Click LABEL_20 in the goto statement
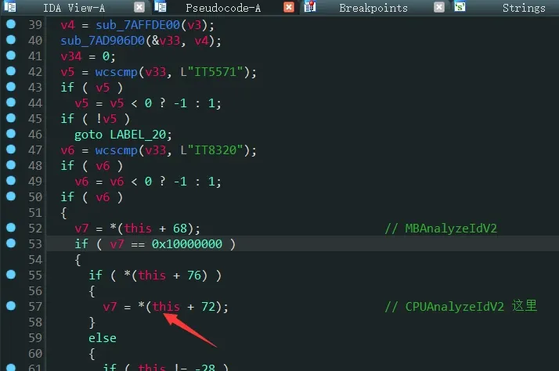This screenshot has height=371, width=559. (x=138, y=135)
